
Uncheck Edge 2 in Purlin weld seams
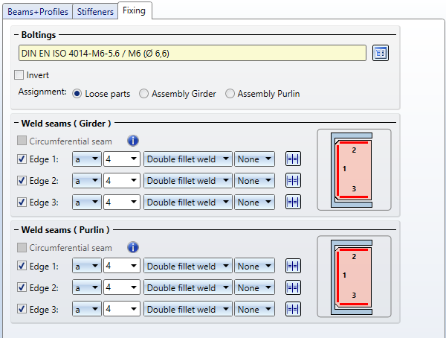click(x=22, y=287)
